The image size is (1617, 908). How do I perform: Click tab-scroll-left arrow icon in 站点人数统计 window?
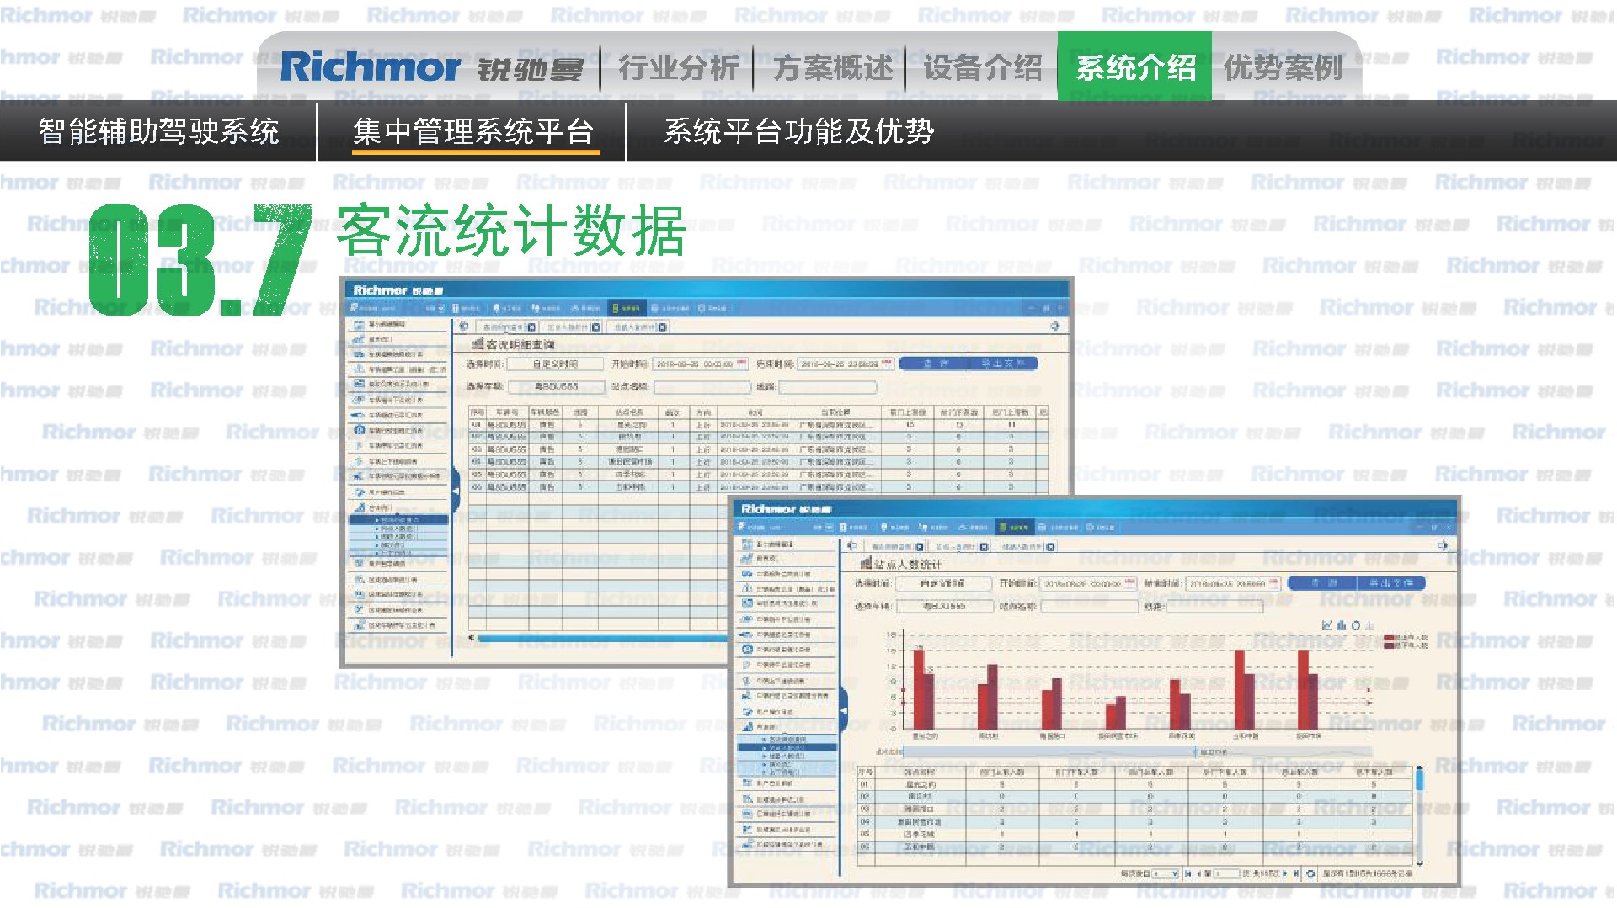851,545
